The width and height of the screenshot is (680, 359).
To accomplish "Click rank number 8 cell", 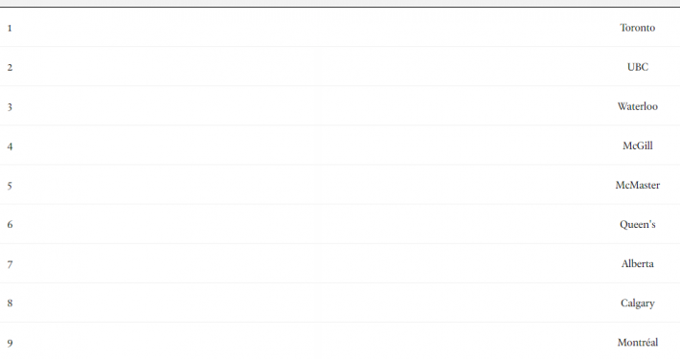I will click(10, 303).
